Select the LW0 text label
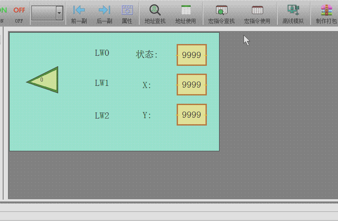The height and width of the screenshot is (221, 338). 102,53
